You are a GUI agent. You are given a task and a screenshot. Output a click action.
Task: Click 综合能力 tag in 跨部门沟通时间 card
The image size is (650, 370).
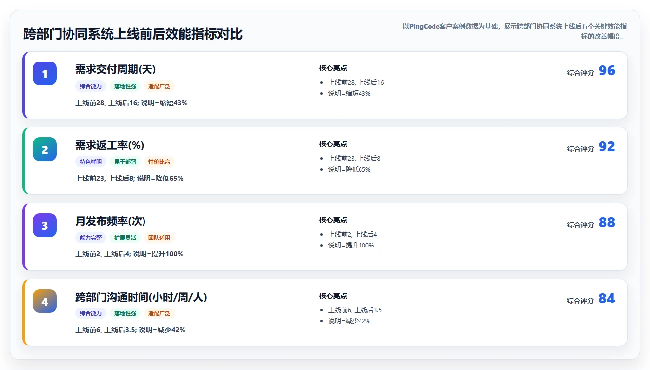pyautogui.click(x=91, y=313)
